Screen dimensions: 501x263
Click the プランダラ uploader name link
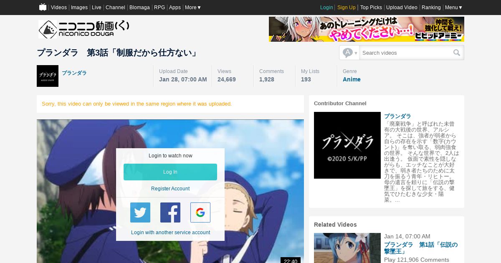coord(74,73)
